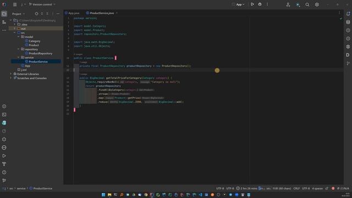
Task: Open the Project tool window icon
Action: [4, 14]
